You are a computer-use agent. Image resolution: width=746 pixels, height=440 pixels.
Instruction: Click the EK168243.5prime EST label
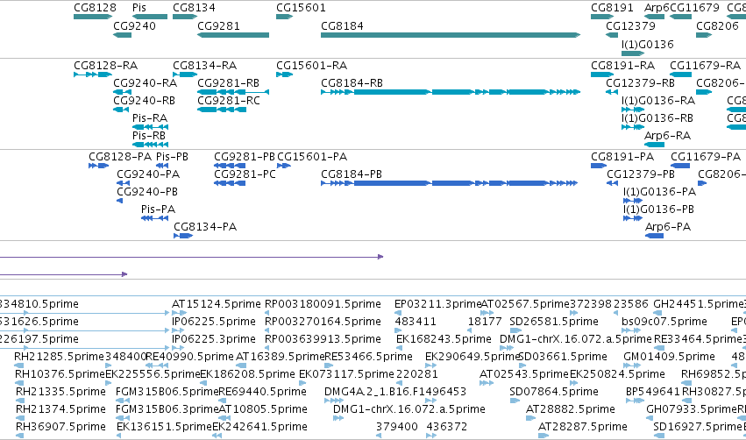(x=444, y=339)
